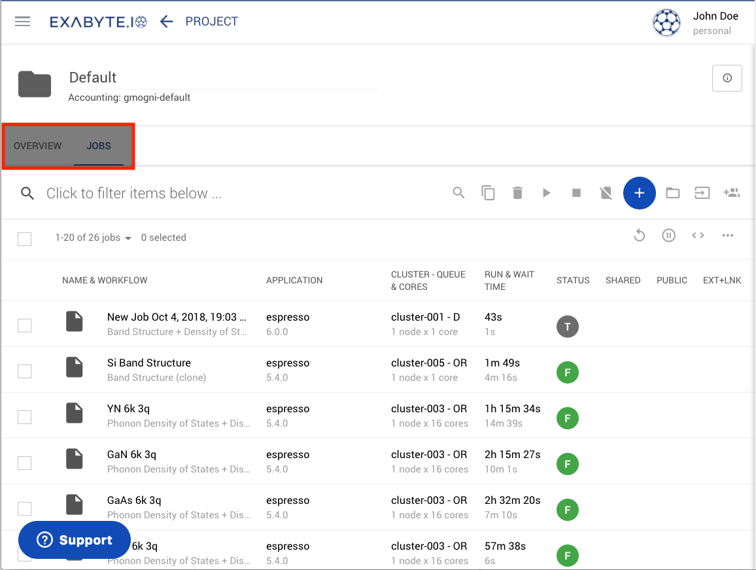Toggle the select-all jobs checkbox
The image size is (756, 570).
pos(24,239)
